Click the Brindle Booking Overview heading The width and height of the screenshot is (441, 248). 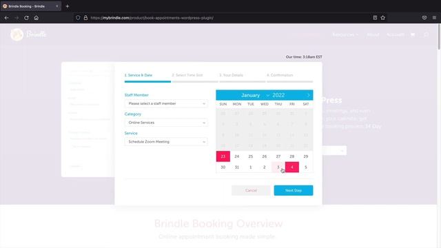218,223
